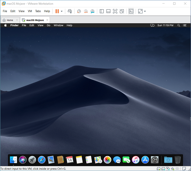The height and width of the screenshot is (171, 191).
Task: Select the macOS Mojave tab
Action: tap(35, 20)
